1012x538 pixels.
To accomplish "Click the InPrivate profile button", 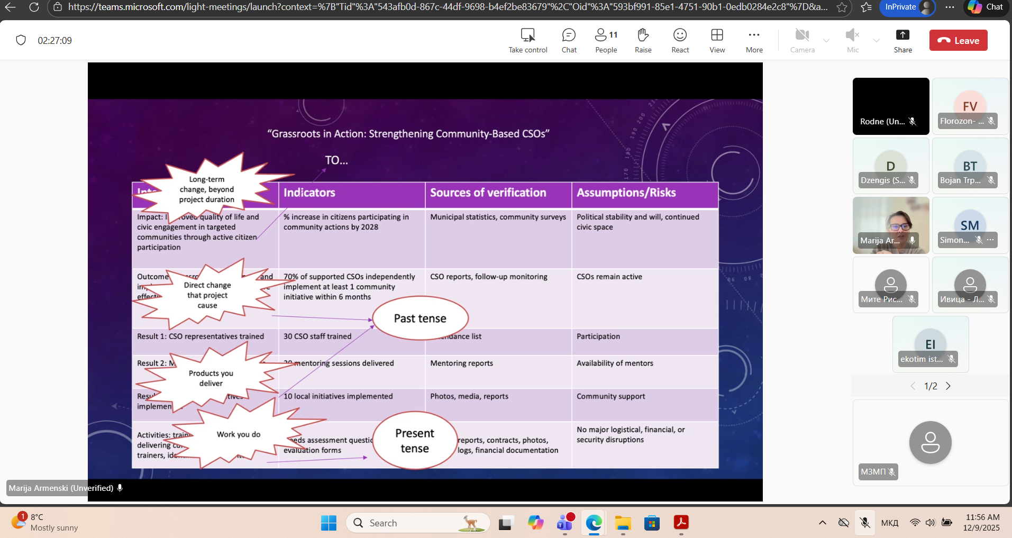I will point(907,7).
